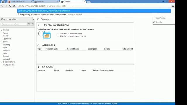The height and width of the screenshot is (105, 187).
Task: Refresh the Company dashboard icon
Action: 38,19
